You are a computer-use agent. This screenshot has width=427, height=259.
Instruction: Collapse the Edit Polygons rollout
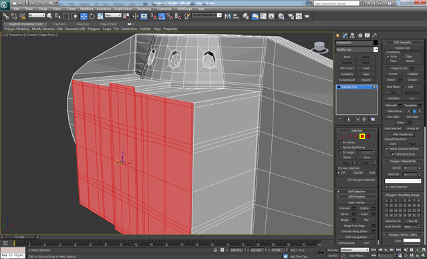click(357, 197)
